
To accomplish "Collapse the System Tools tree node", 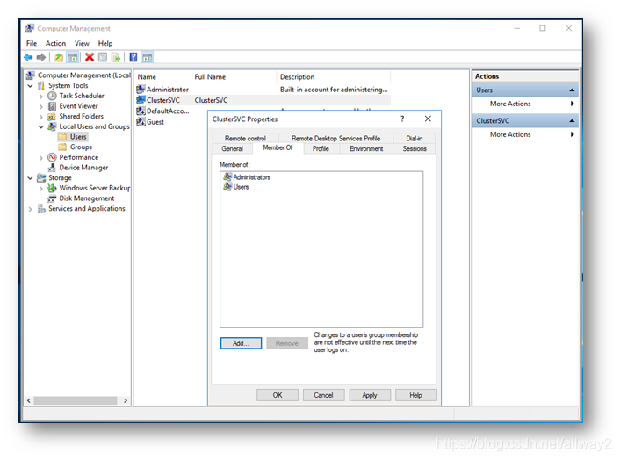I will click(30, 85).
